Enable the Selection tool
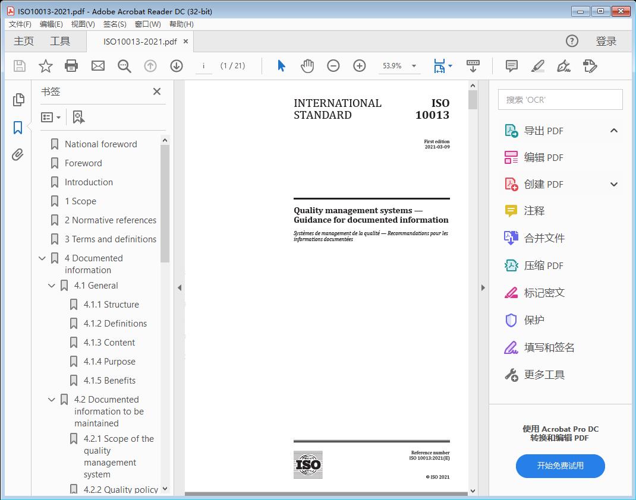The image size is (636, 500). [281, 66]
